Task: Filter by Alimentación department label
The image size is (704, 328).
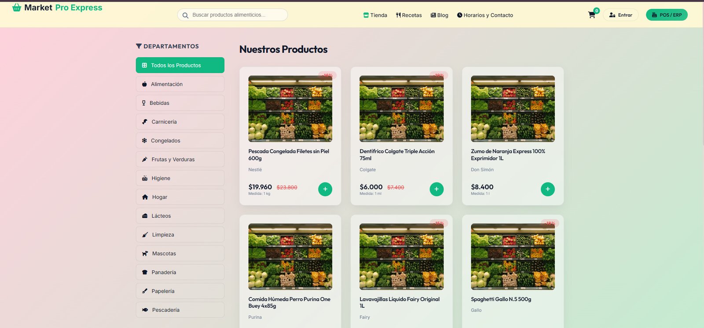Action: tap(167, 84)
